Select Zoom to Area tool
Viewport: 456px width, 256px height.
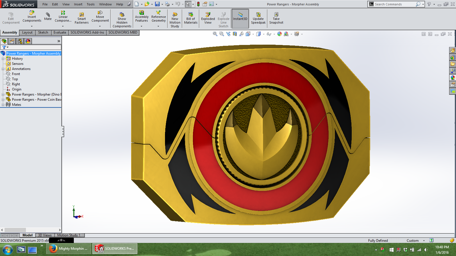coord(221,34)
